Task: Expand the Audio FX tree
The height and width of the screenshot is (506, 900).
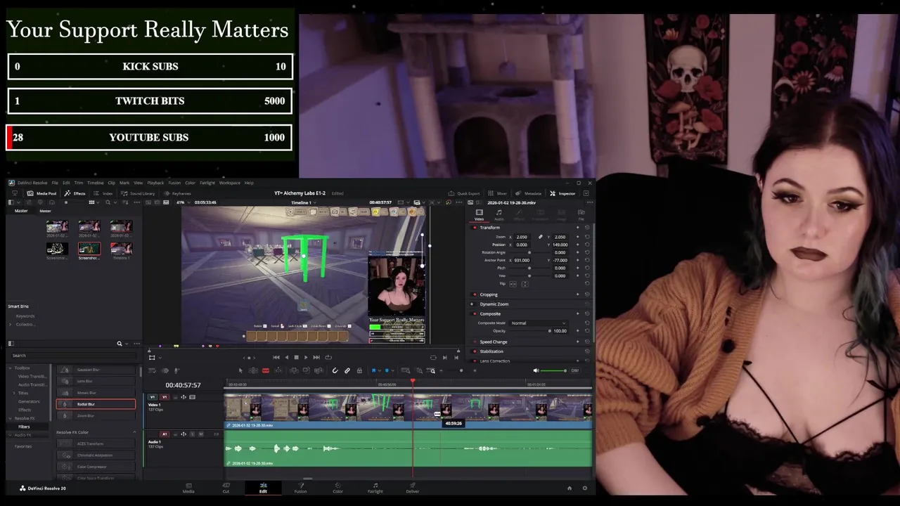Action: point(10,435)
